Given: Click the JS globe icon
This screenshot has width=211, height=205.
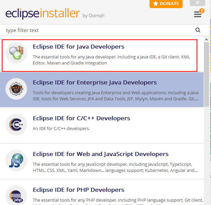Looking at the screenshot, I should [16, 161].
